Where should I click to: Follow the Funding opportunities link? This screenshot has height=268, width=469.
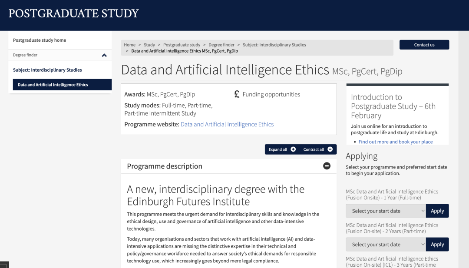coord(271,94)
